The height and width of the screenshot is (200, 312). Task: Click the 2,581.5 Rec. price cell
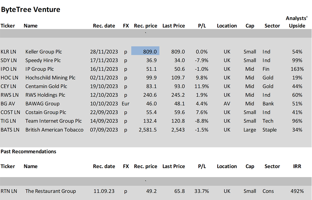[148, 130]
